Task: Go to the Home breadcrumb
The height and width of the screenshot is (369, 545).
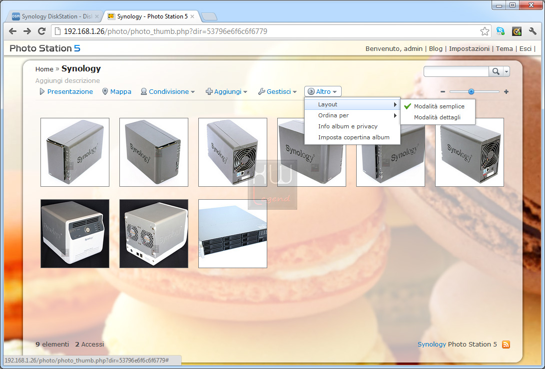Action: coord(44,69)
